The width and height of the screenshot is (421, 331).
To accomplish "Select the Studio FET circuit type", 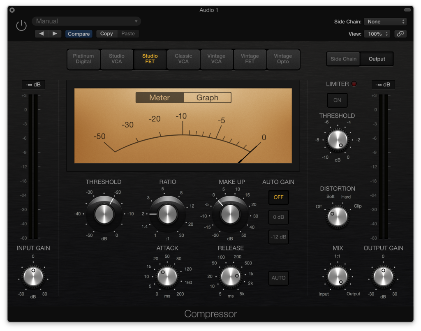I will 150,59.
